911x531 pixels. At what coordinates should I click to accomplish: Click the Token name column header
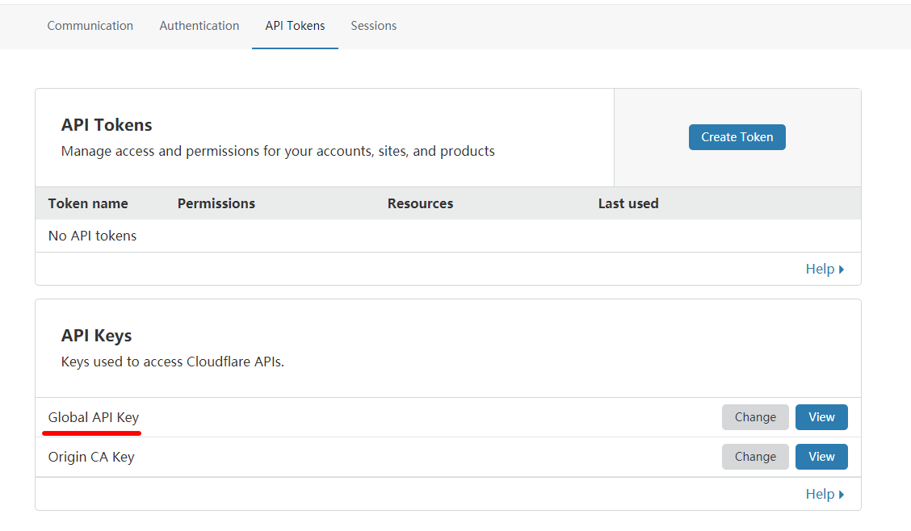coord(88,203)
